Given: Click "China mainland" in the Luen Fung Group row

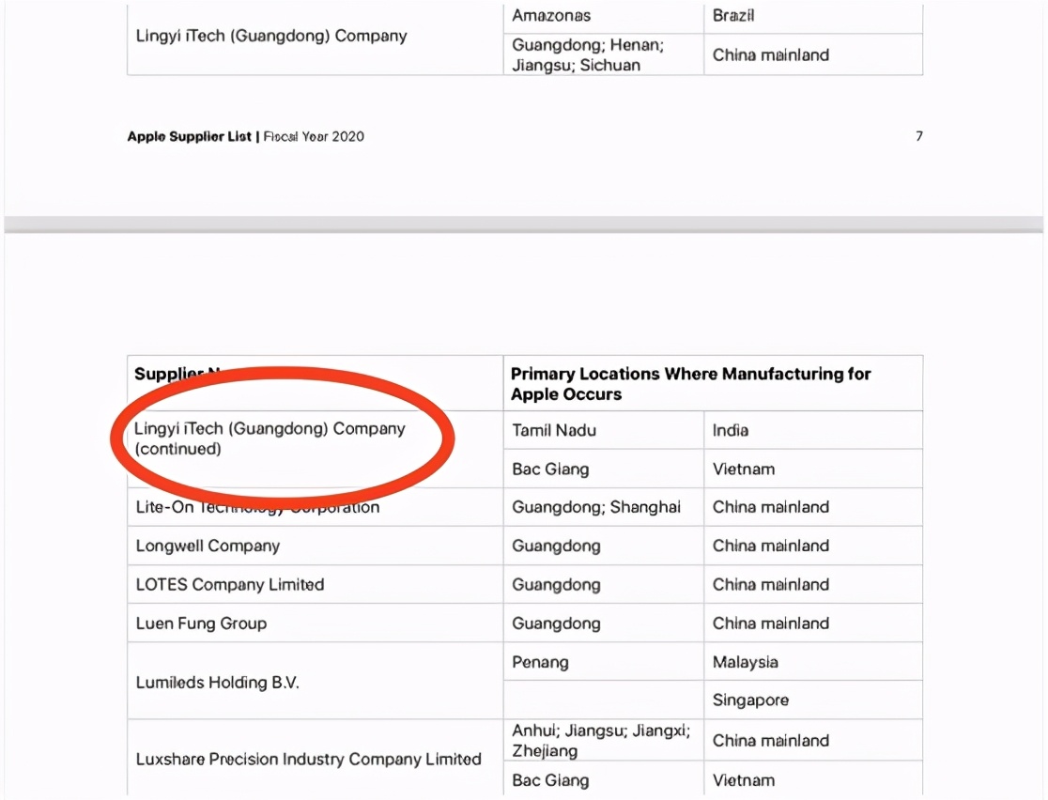Looking at the screenshot, I should [x=771, y=623].
